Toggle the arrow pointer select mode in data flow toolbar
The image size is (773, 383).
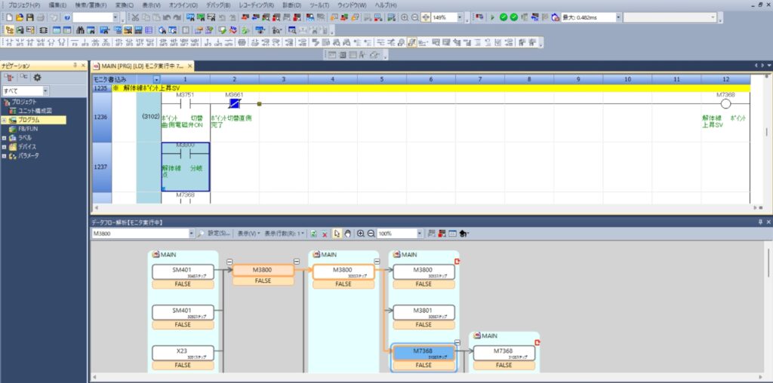click(337, 234)
